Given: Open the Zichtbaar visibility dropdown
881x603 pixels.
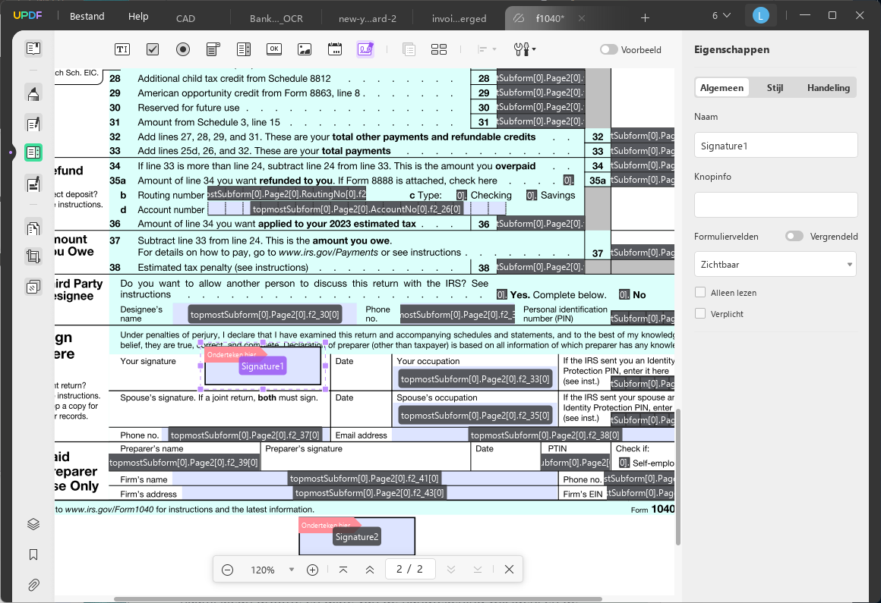Looking at the screenshot, I should click(x=775, y=264).
